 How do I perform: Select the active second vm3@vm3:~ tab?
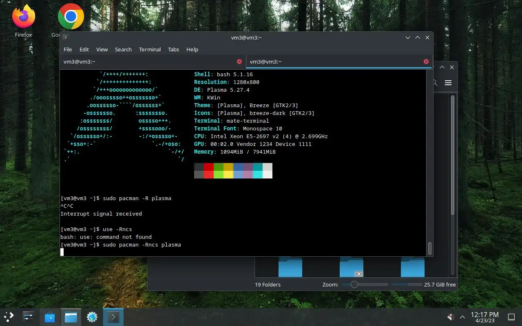pos(339,62)
